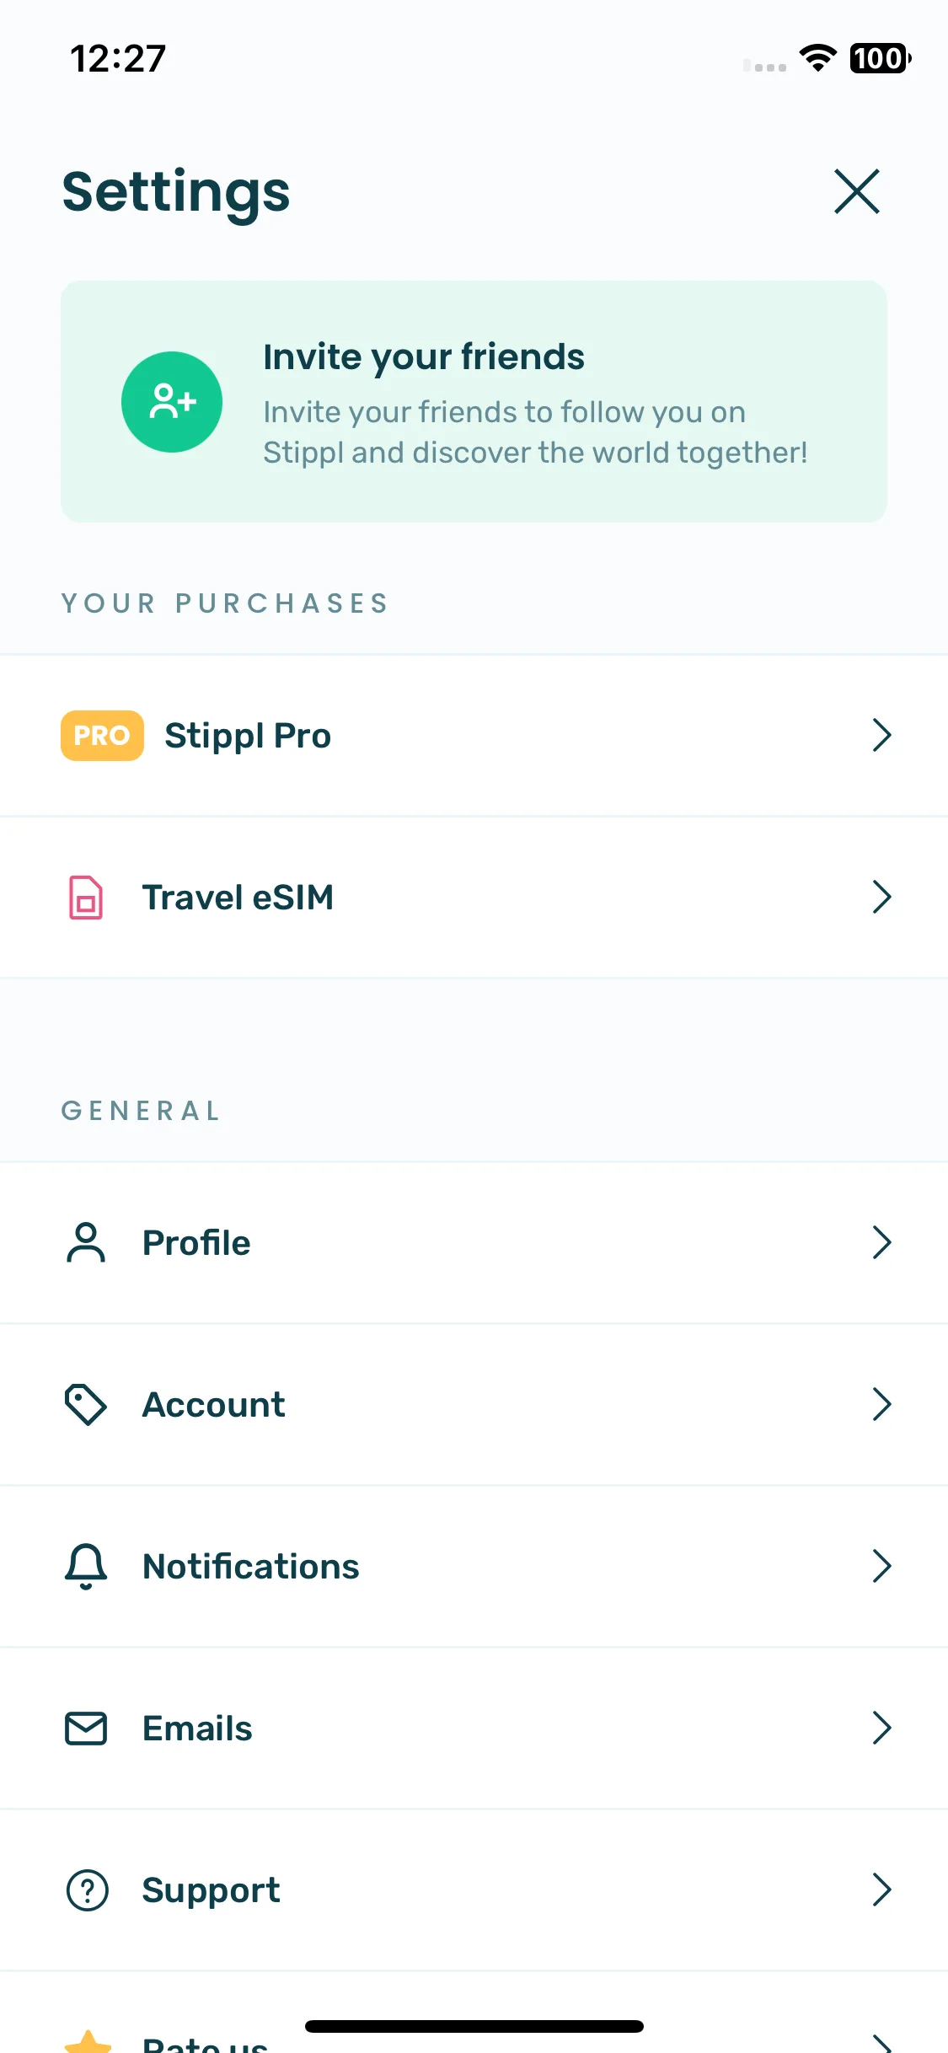The height and width of the screenshot is (2053, 948).
Task: Click the Emails envelope icon
Action: pyautogui.click(x=86, y=1729)
